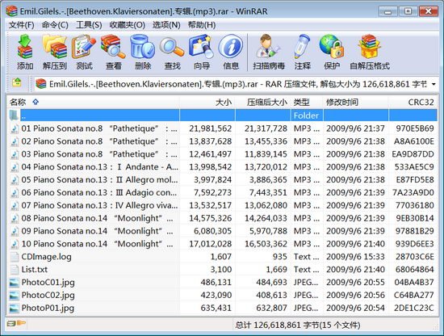This screenshot has height=336, width=444.
Task: Click the CRC32 value 2DE1C23C
Action: pyautogui.click(x=414, y=308)
